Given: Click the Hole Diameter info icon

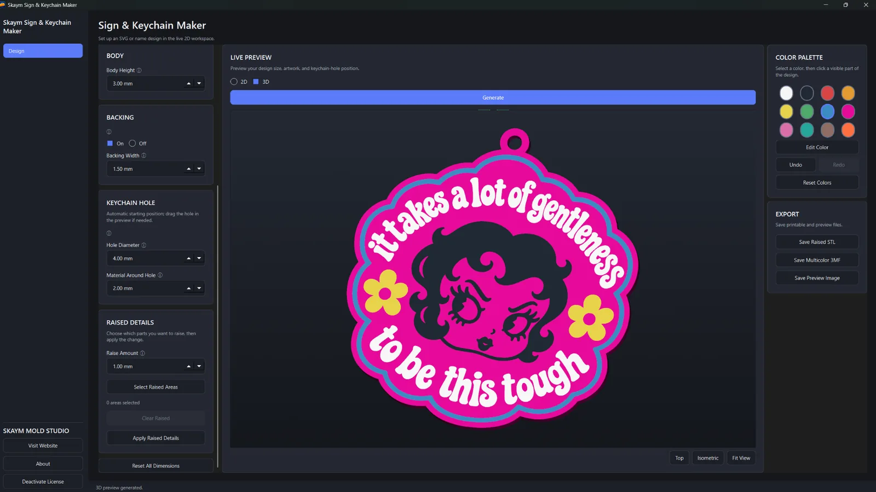Looking at the screenshot, I should 144,245.
